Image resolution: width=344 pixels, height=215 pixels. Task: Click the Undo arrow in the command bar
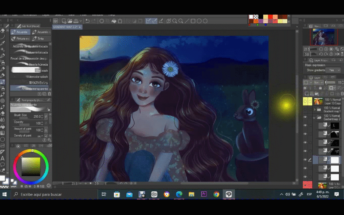(87, 21)
